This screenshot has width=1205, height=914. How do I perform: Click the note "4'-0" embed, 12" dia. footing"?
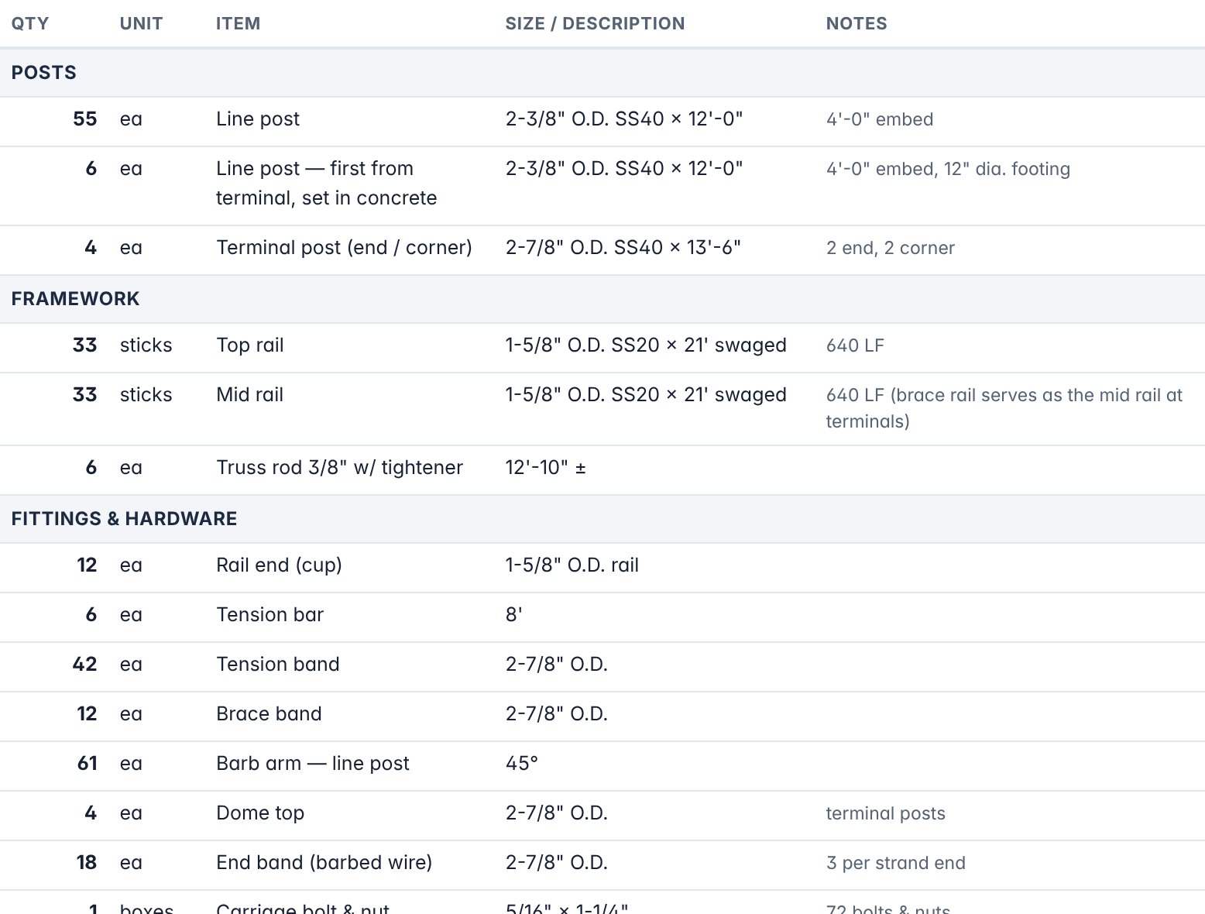pos(948,169)
